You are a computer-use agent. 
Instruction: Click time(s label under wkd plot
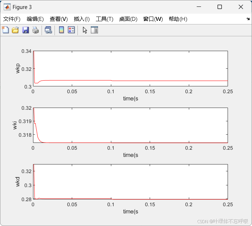tap(131, 212)
